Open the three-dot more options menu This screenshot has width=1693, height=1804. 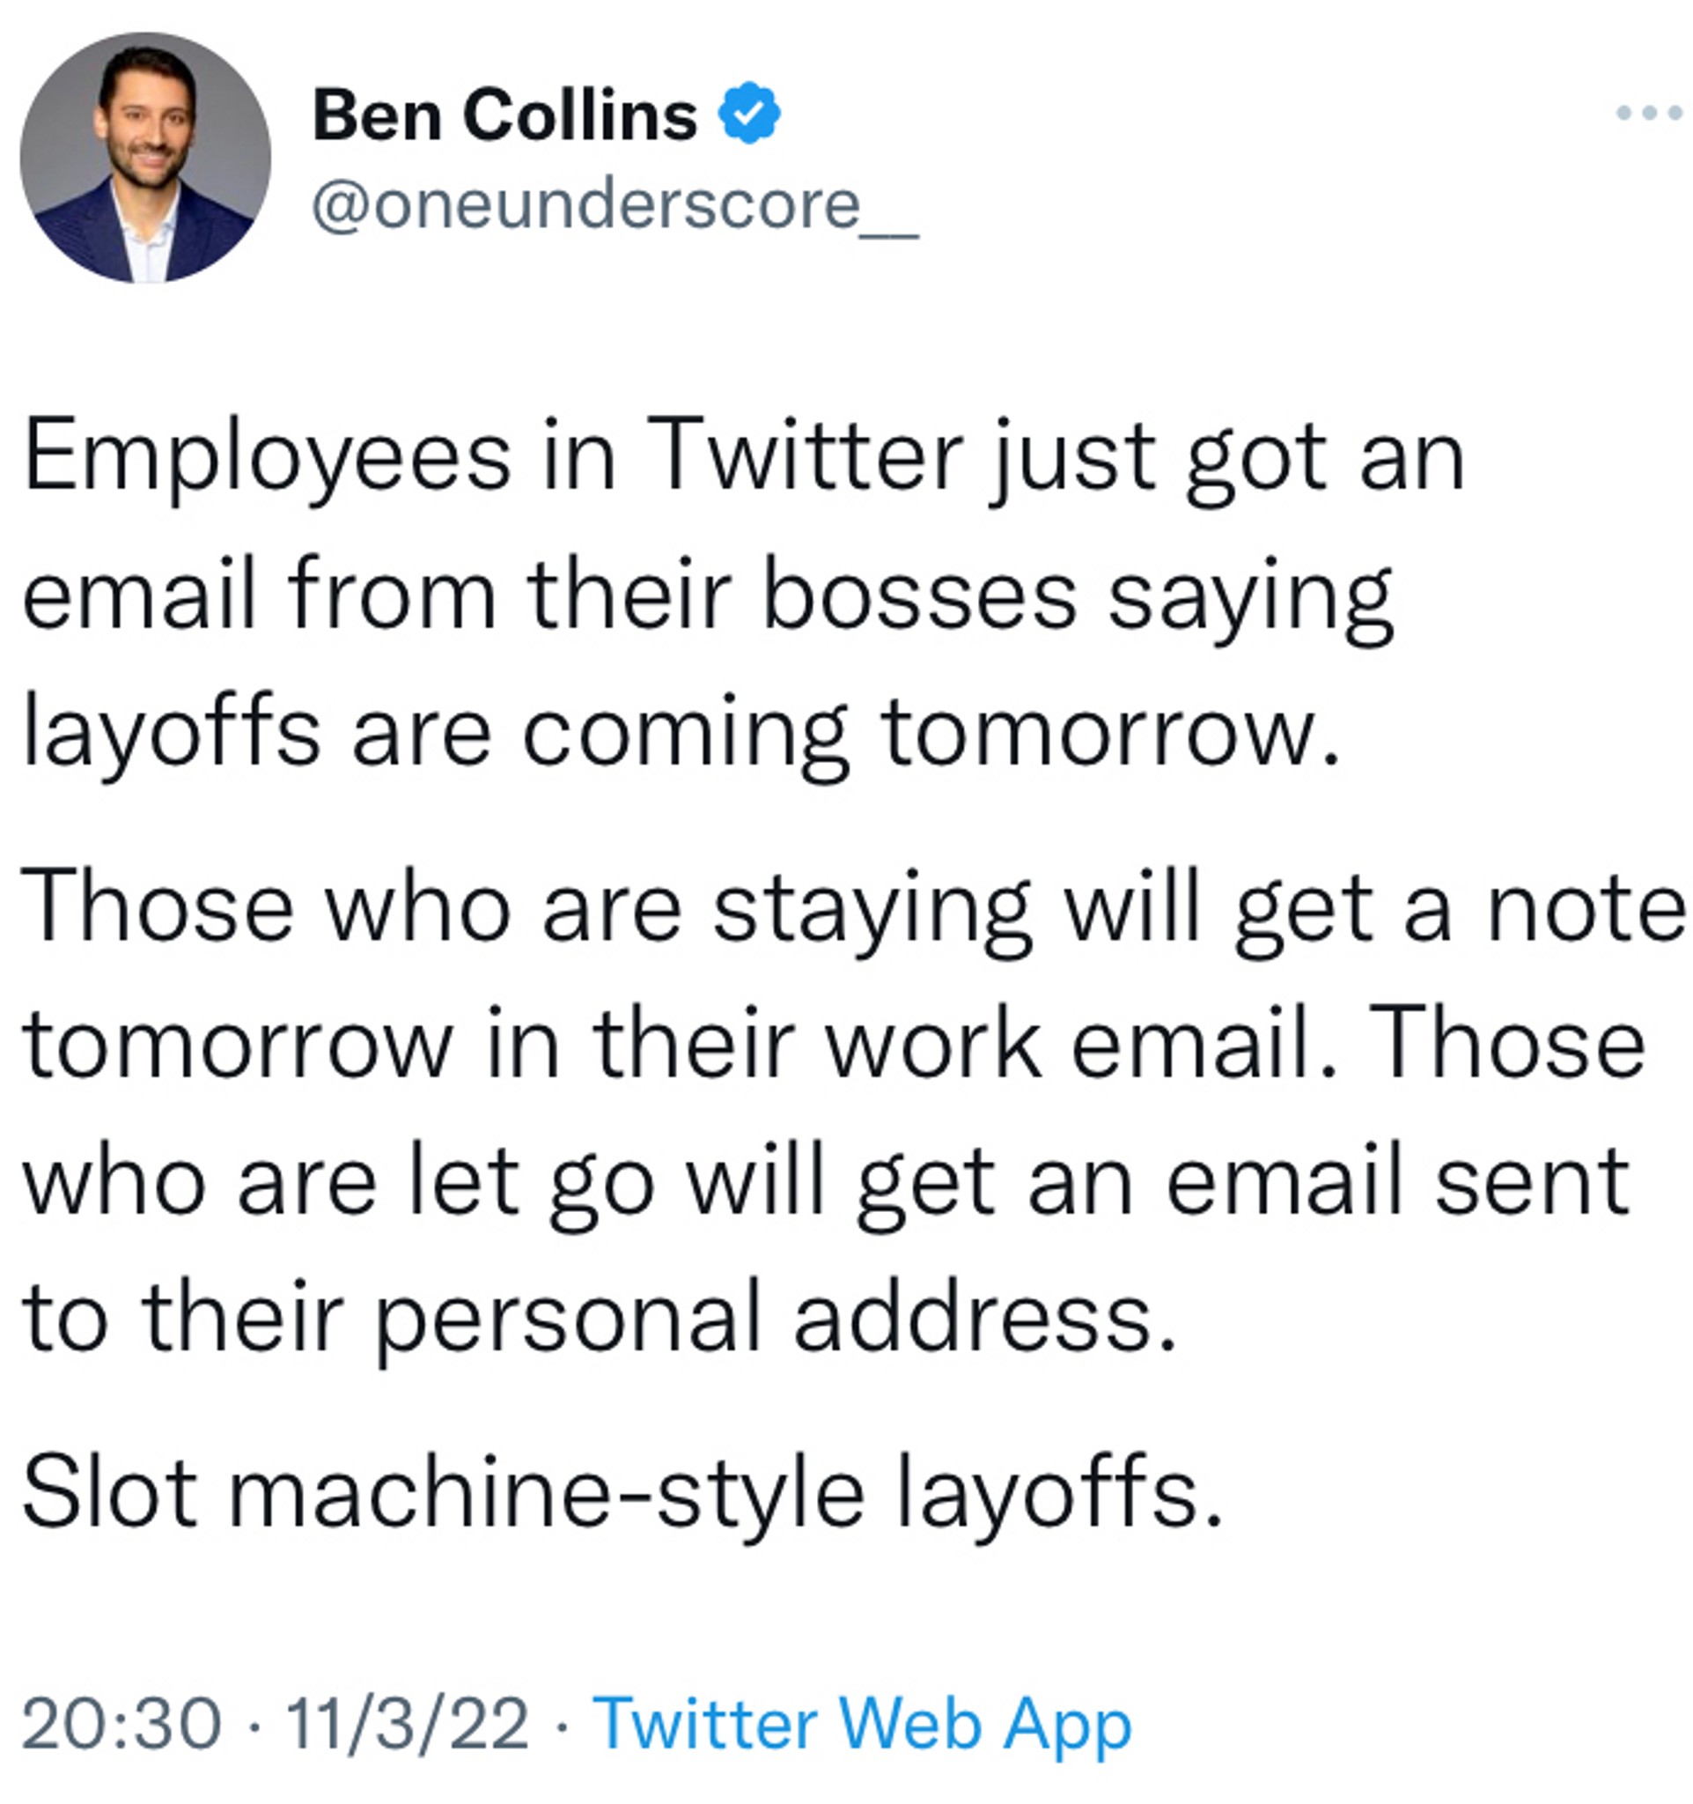point(1649,114)
